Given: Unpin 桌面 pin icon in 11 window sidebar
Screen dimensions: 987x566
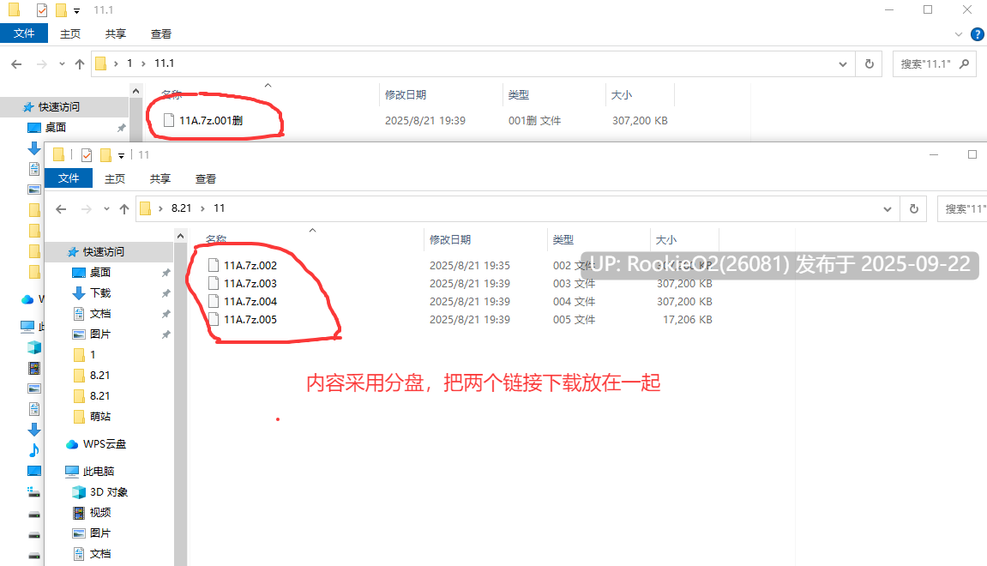Looking at the screenshot, I should point(166,273).
